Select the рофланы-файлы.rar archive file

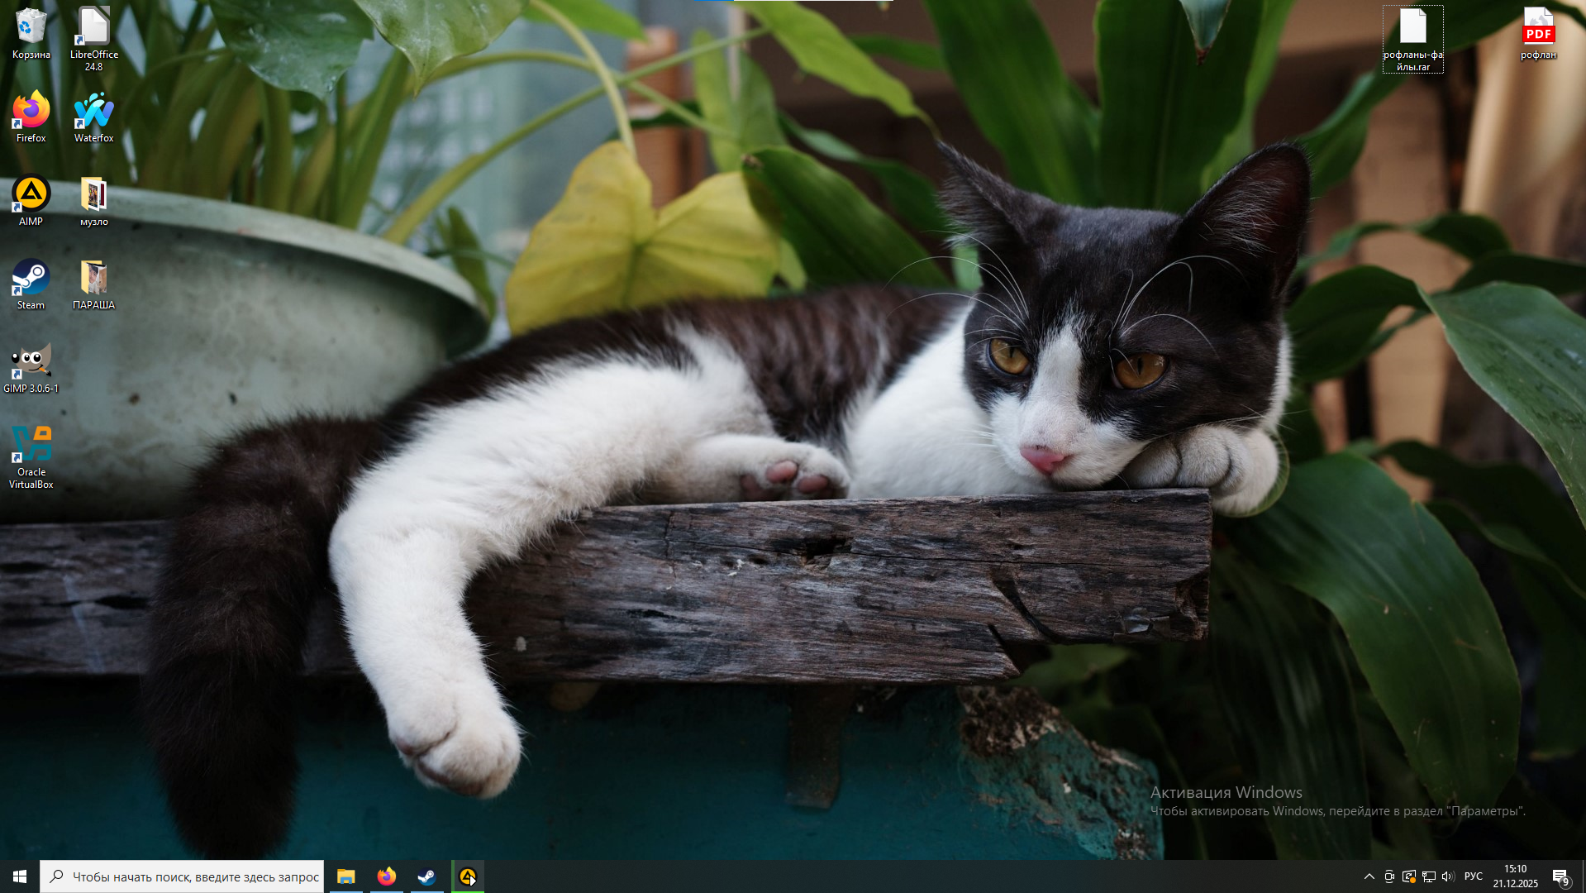pos(1413,40)
